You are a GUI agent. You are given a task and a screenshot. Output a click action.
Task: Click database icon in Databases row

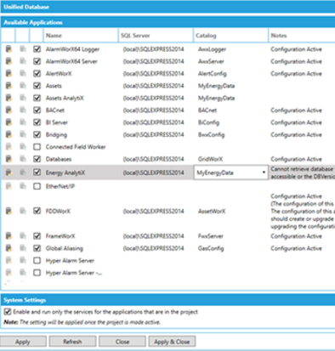click(x=9, y=159)
